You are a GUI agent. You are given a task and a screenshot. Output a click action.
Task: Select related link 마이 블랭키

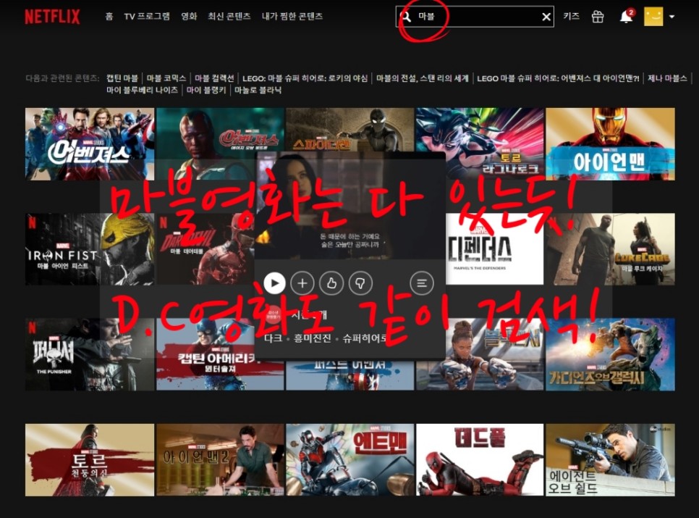click(x=206, y=90)
